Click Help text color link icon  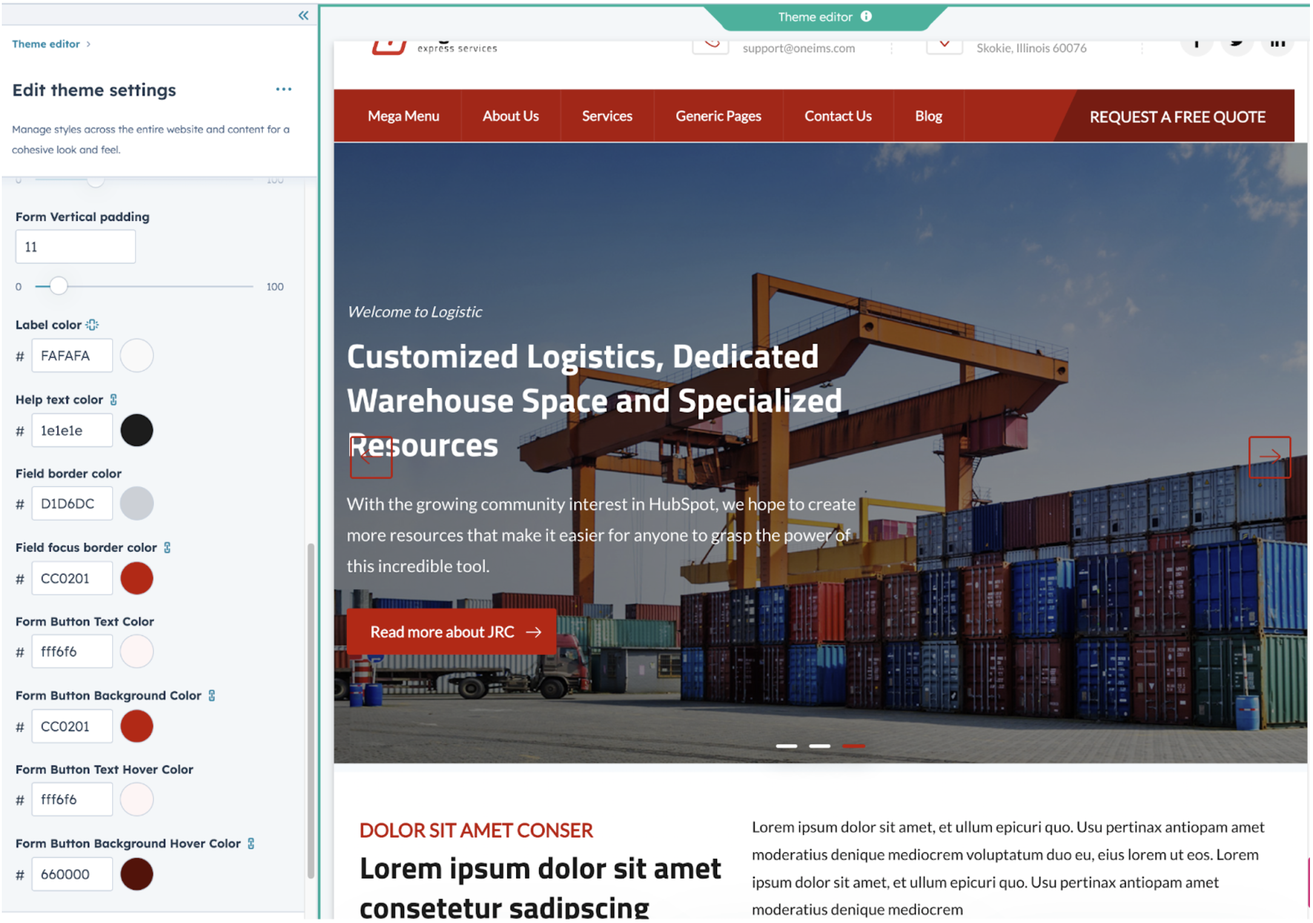click(114, 400)
